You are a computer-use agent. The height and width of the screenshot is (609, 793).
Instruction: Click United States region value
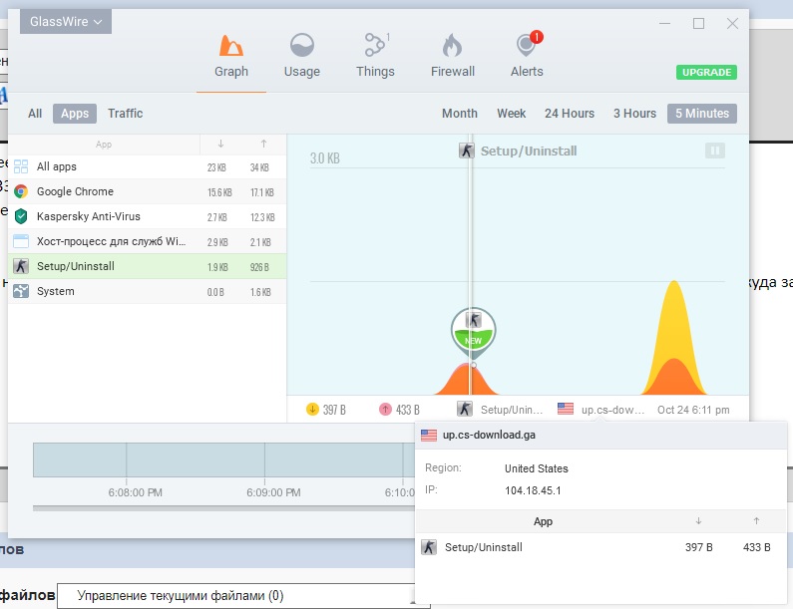(x=536, y=468)
